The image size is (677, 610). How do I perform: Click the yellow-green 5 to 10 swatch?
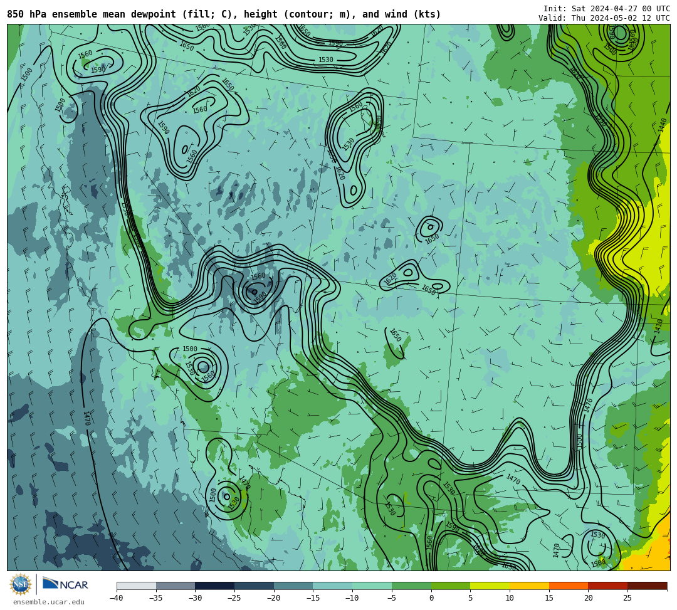pyautogui.click(x=490, y=586)
